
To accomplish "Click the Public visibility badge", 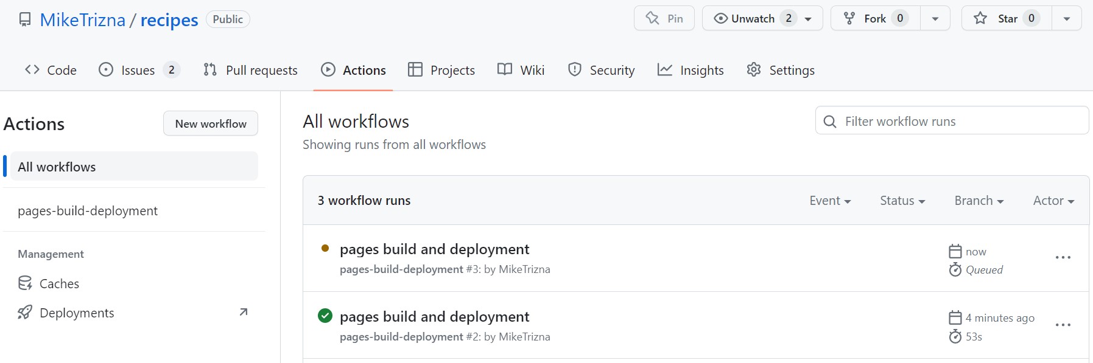I will pos(228,19).
